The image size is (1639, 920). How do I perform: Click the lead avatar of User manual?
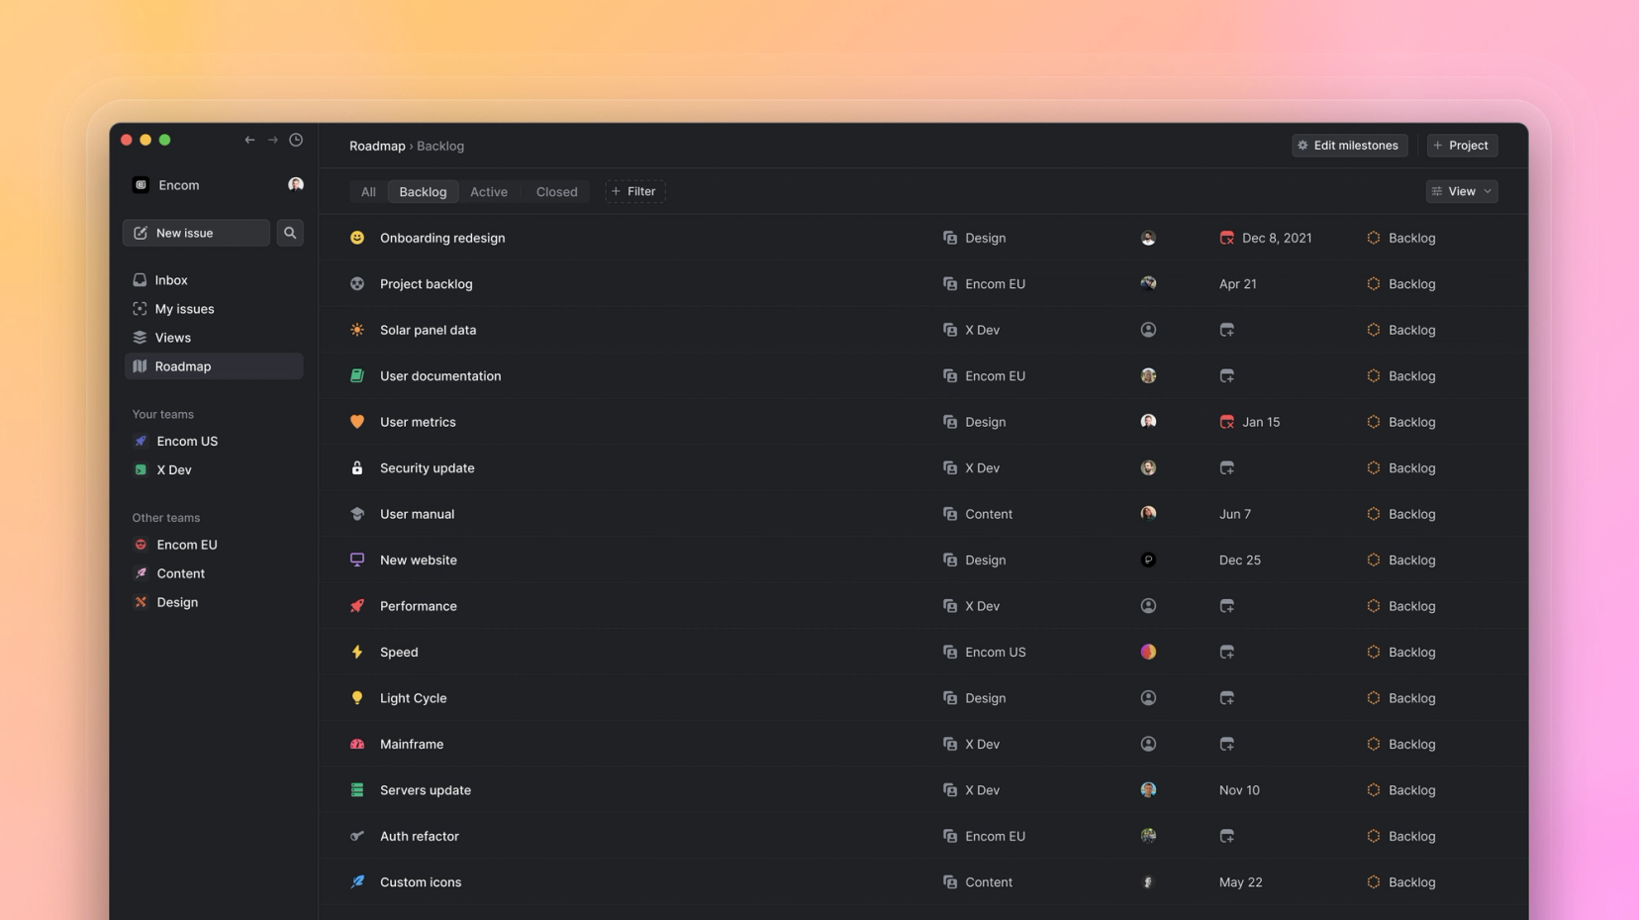pos(1148,514)
